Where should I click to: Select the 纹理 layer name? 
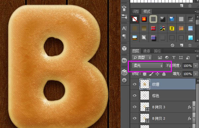click(x=156, y=84)
